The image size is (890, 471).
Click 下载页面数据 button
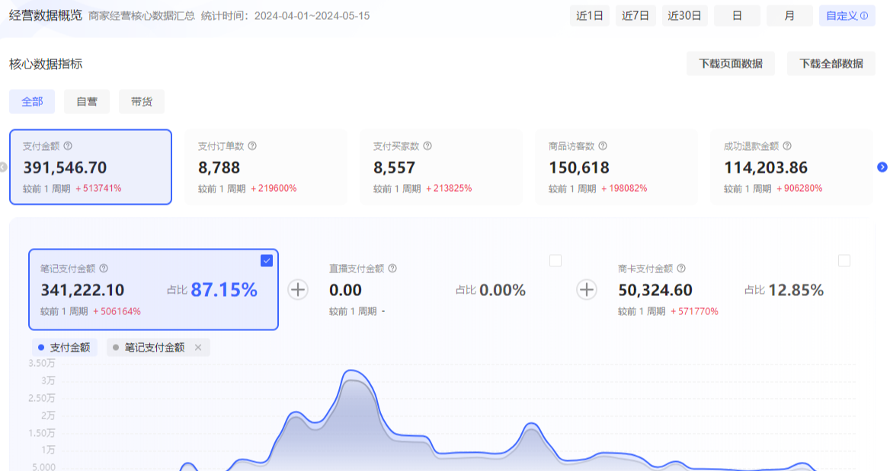731,63
